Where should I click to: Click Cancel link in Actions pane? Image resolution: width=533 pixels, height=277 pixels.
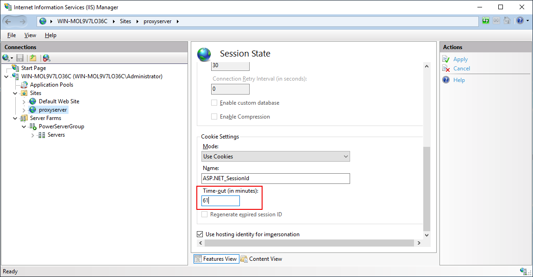coord(462,68)
